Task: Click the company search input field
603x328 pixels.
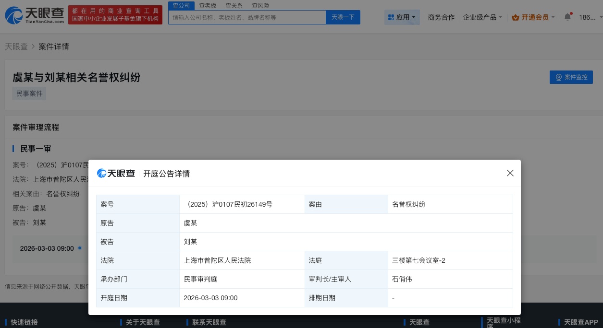Action: tap(247, 17)
